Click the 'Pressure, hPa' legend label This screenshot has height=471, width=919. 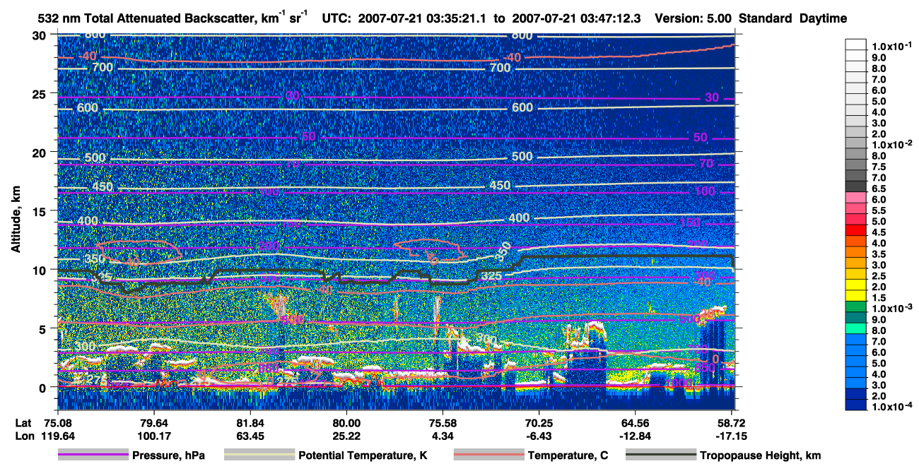point(168,456)
